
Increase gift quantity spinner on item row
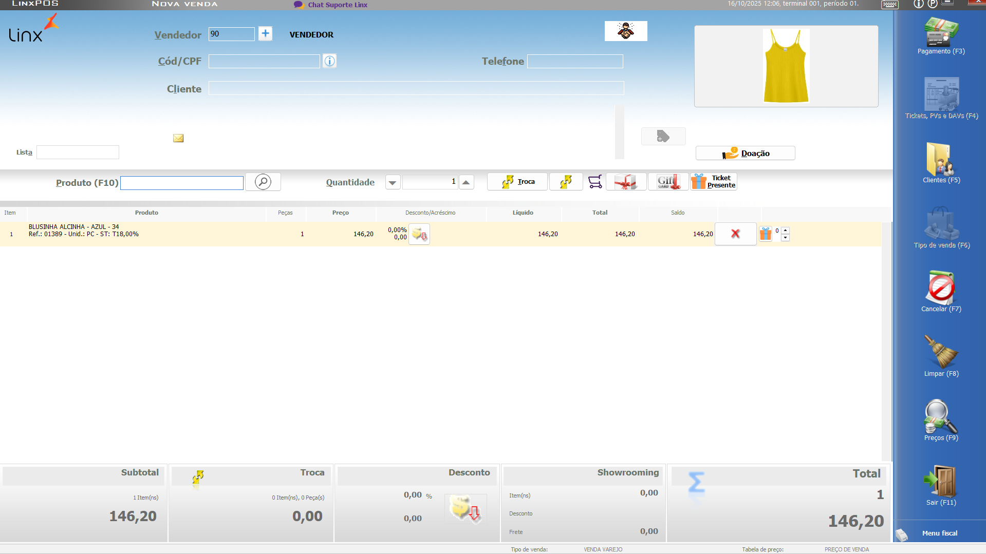785,230
